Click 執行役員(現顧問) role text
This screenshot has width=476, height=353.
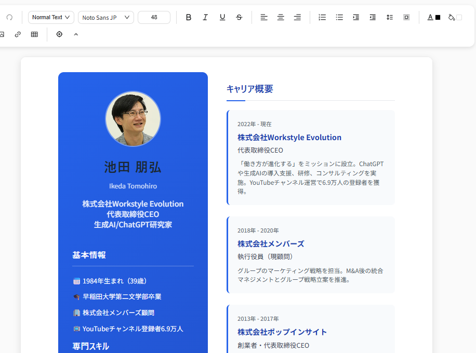(x=266, y=257)
